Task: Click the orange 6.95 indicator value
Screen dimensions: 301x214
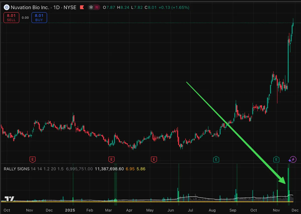Action: [130, 169]
